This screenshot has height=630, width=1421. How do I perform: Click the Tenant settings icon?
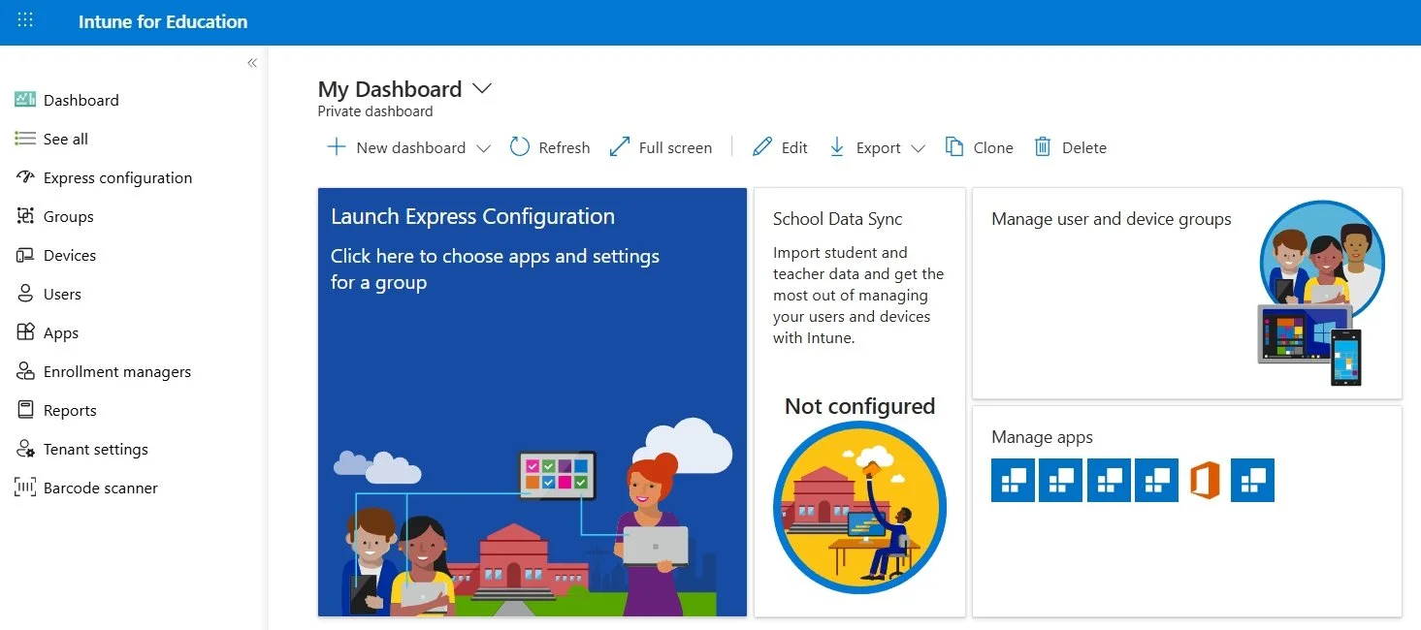click(25, 449)
